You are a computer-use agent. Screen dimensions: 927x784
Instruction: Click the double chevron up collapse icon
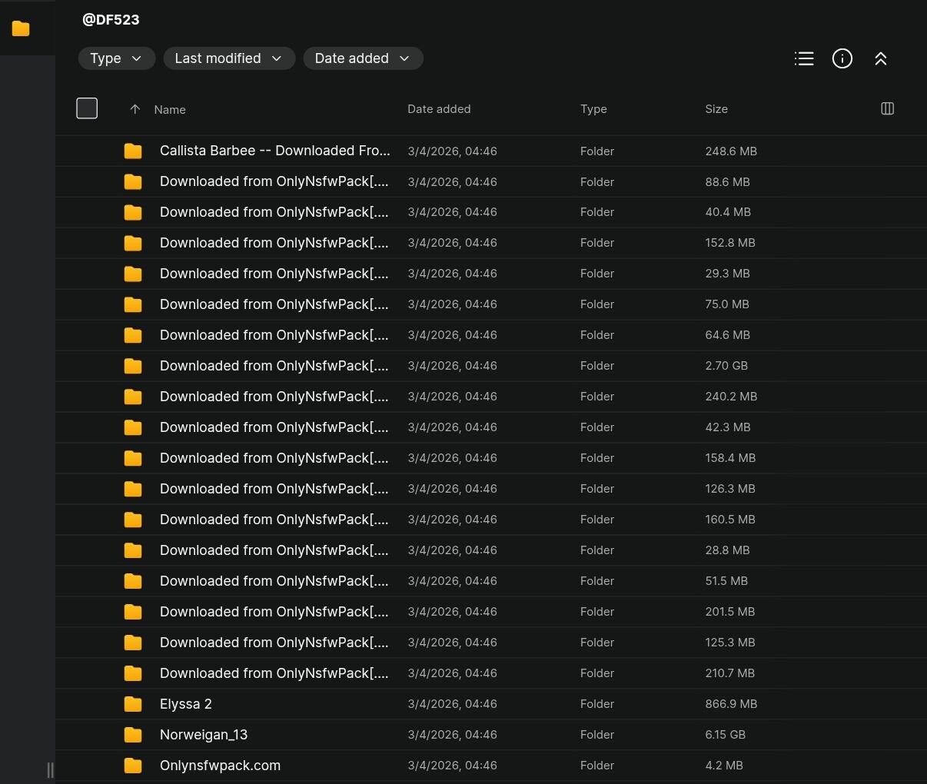coord(881,58)
